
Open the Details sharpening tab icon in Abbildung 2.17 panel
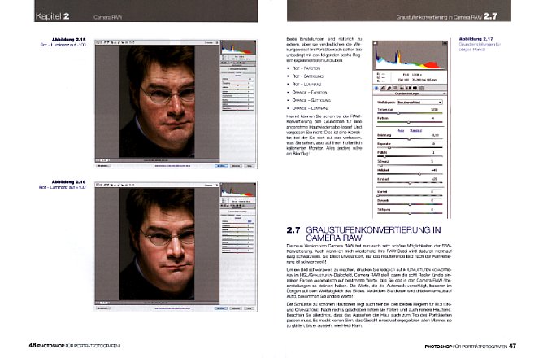389,88
